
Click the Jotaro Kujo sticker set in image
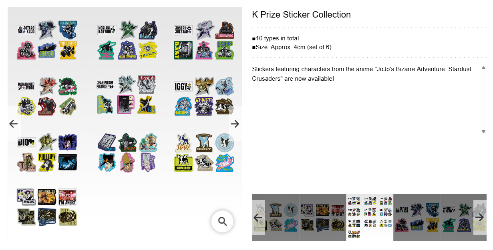coord(47,40)
